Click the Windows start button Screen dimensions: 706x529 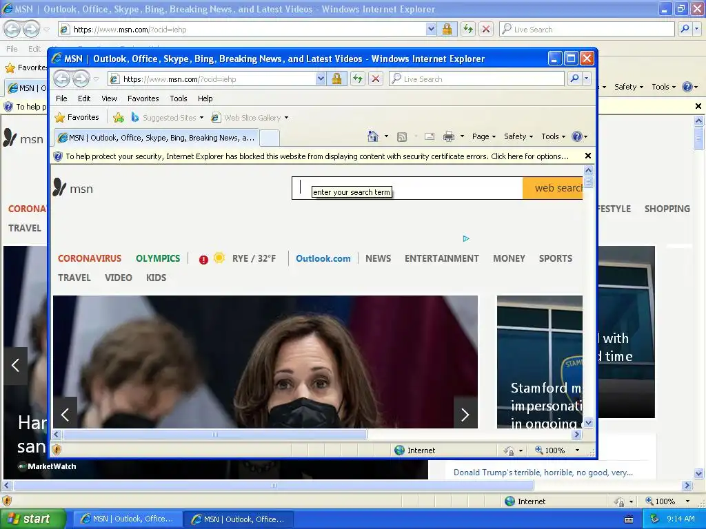click(33, 519)
